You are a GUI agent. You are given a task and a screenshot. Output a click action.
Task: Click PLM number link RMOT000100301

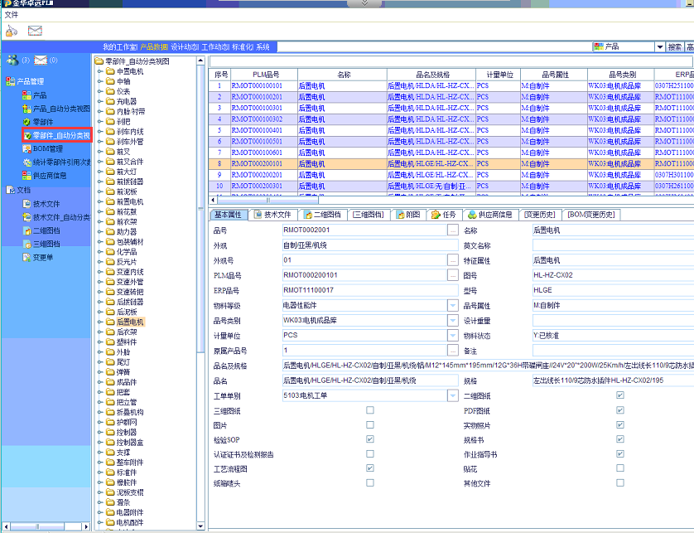pyautogui.click(x=256, y=108)
